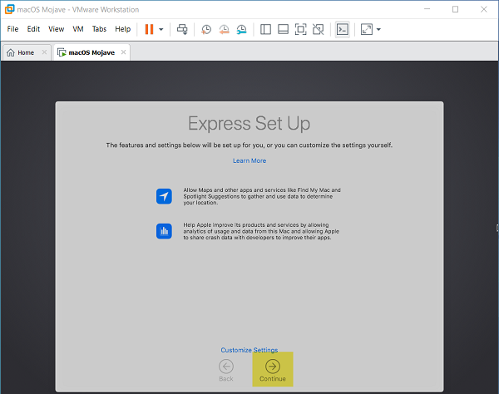Open the console view icon

[342, 29]
